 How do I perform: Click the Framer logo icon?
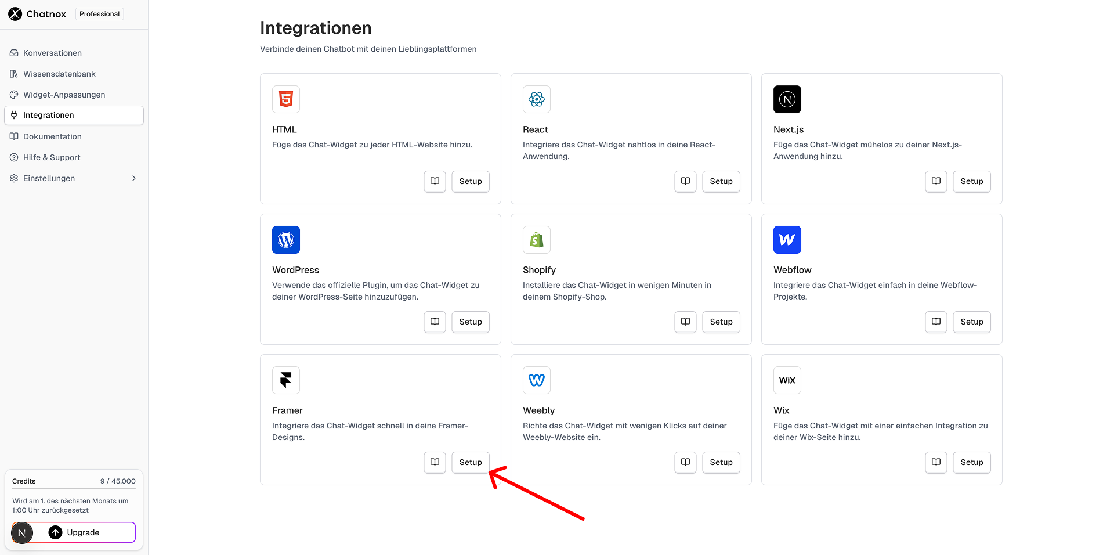pyautogui.click(x=286, y=380)
